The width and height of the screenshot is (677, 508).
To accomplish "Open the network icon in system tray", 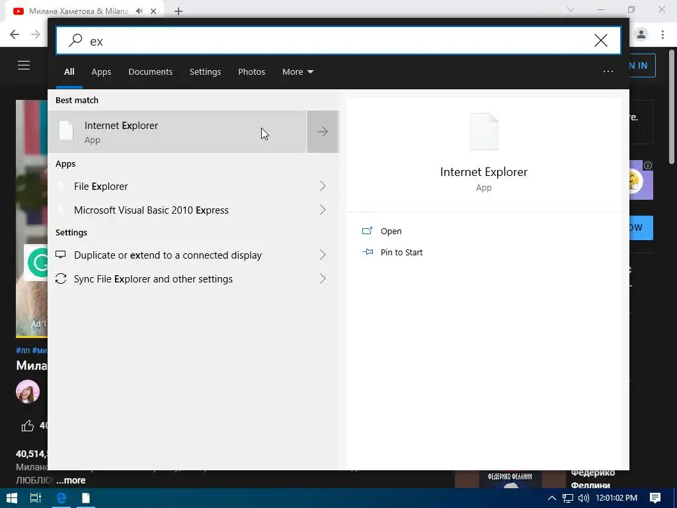I will click(x=568, y=498).
